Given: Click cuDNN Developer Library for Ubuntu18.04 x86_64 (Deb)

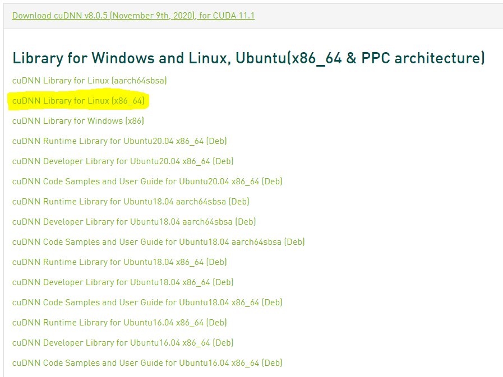Looking at the screenshot, I should [x=123, y=282].
